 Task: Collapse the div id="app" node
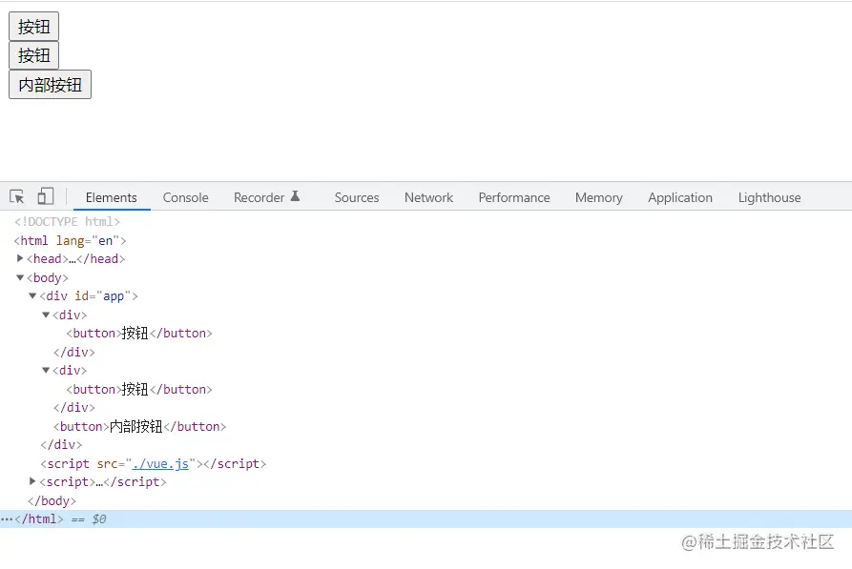(x=32, y=295)
